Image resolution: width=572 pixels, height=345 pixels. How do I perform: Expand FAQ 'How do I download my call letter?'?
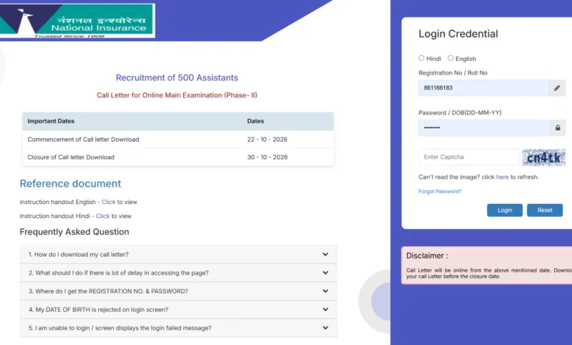[178, 255]
